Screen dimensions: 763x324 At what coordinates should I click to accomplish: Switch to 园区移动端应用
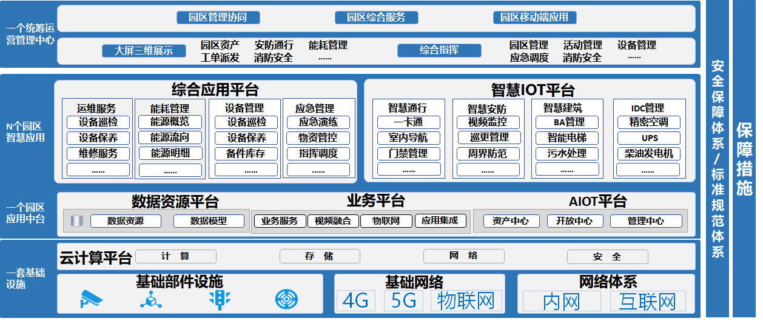[534, 18]
